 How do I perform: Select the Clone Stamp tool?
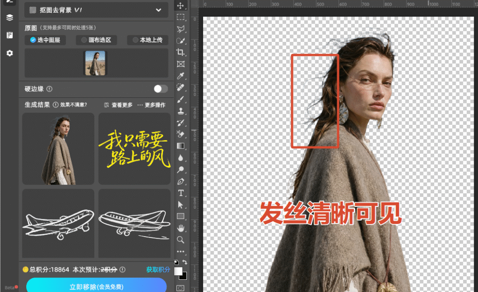pos(181,111)
